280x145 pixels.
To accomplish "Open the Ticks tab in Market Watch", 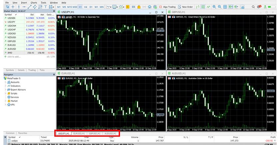I will pyautogui.click(x=42, y=70).
